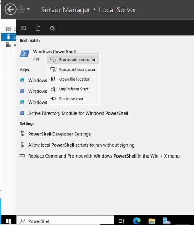This screenshot has width=194, height=225.
Task: Select Local Server icon in Server Manager sidebar
Action: tap(9, 37)
